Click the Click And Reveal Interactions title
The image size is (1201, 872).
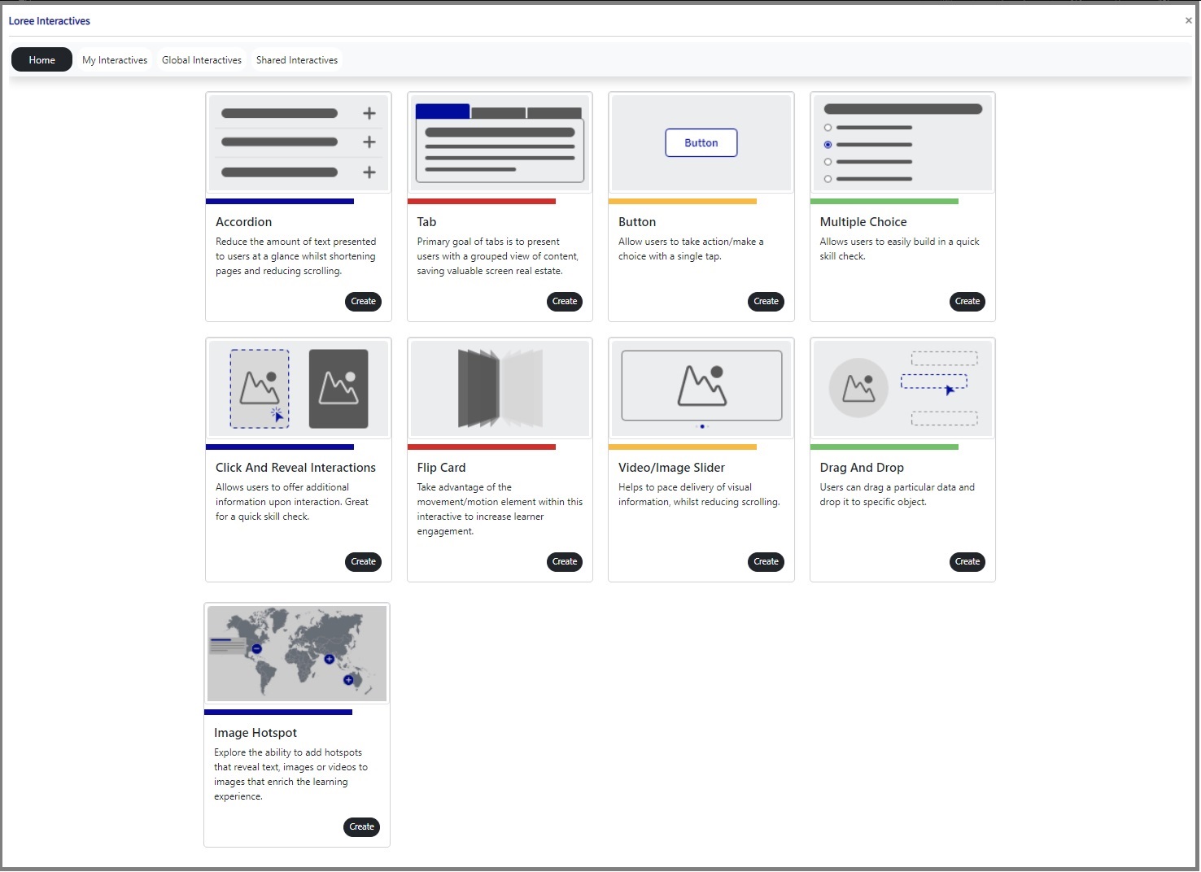pyautogui.click(x=295, y=467)
